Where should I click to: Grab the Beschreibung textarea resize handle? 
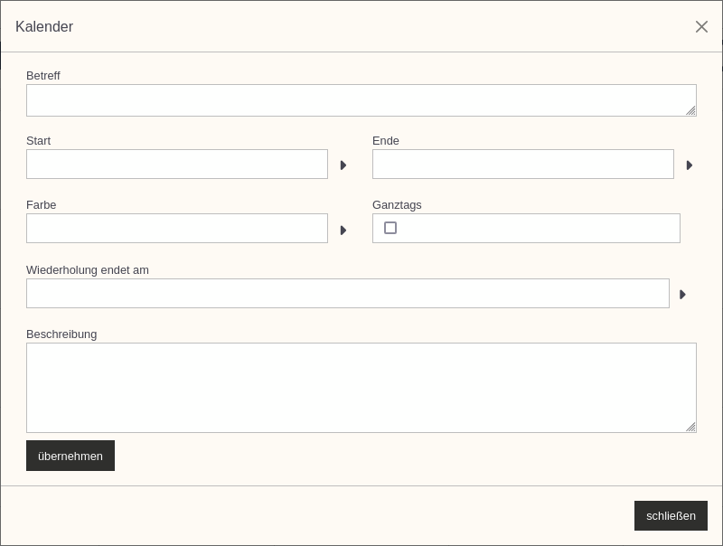pyautogui.click(x=690, y=427)
